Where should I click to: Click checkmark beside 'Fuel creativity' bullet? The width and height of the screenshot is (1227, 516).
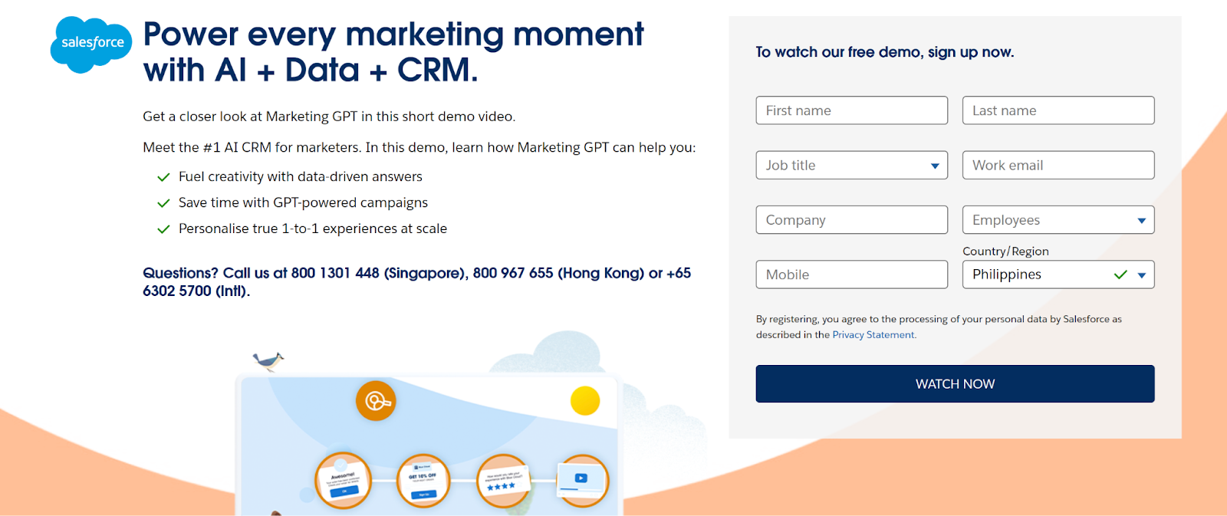pos(163,177)
